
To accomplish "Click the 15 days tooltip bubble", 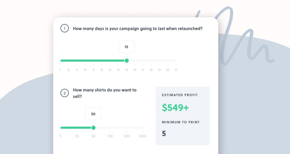I will click(126, 47).
